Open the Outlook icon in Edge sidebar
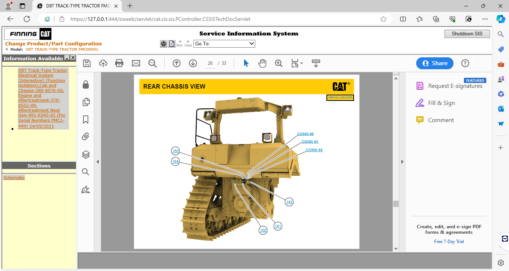 (501, 109)
